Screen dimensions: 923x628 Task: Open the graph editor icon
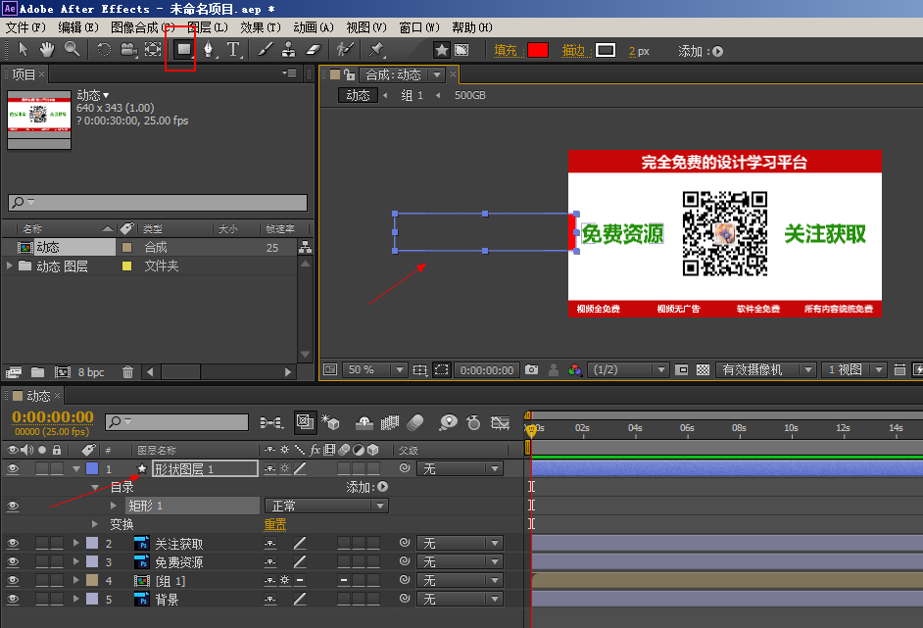[501, 422]
